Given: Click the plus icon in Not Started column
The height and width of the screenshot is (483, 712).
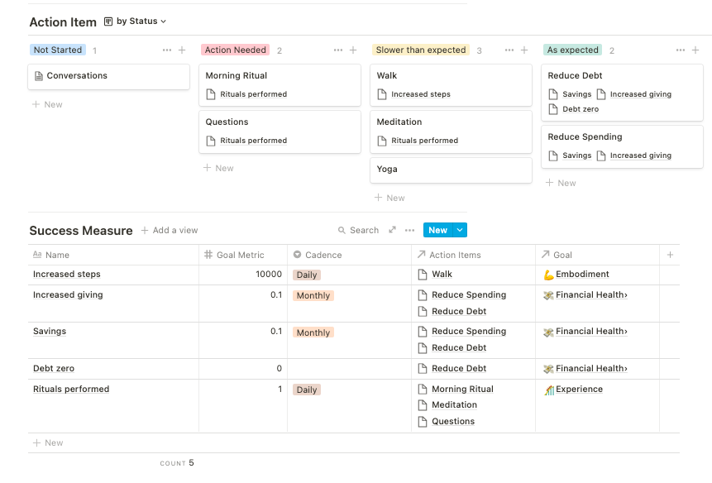Looking at the screenshot, I should (182, 50).
